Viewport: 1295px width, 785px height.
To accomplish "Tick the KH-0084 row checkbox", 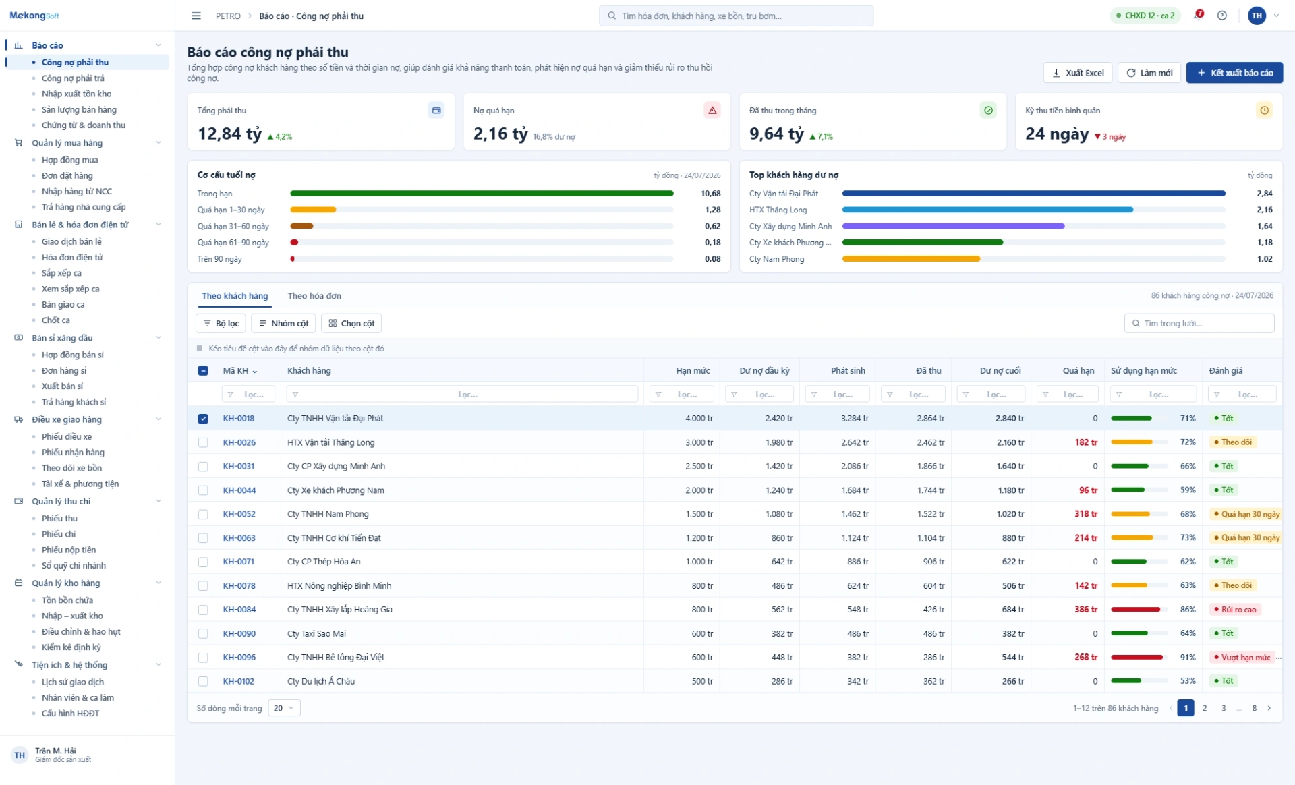I will tap(203, 610).
